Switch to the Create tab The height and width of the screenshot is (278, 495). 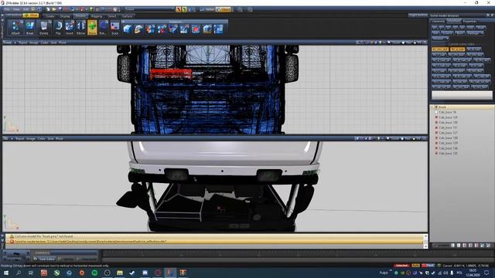pyautogui.click(x=49, y=16)
